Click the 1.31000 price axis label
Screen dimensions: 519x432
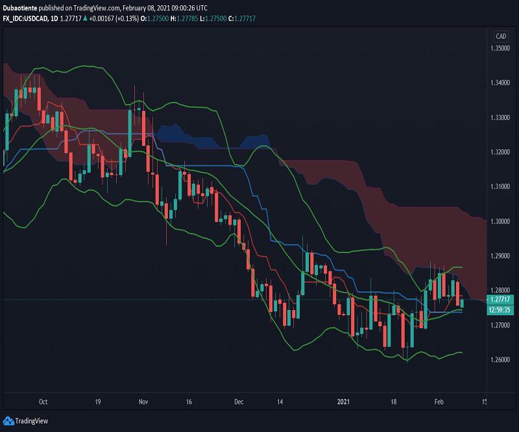(500, 186)
